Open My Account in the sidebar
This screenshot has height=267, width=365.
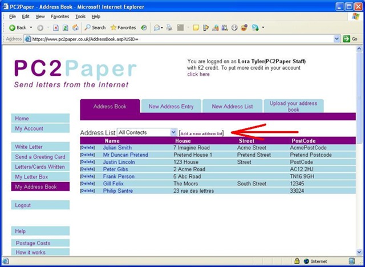click(40, 128)
